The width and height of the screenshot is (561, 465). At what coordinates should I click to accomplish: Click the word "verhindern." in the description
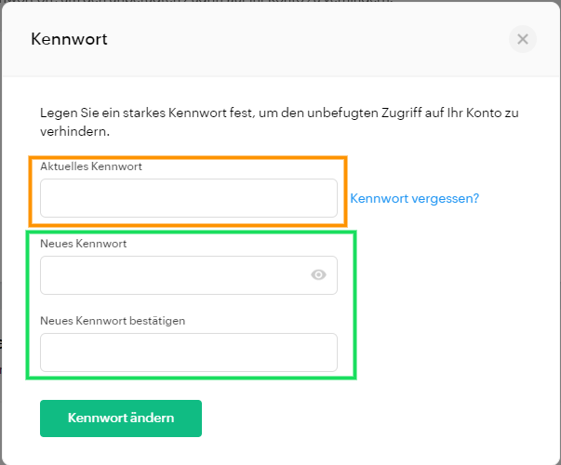(x=74, y=132)
